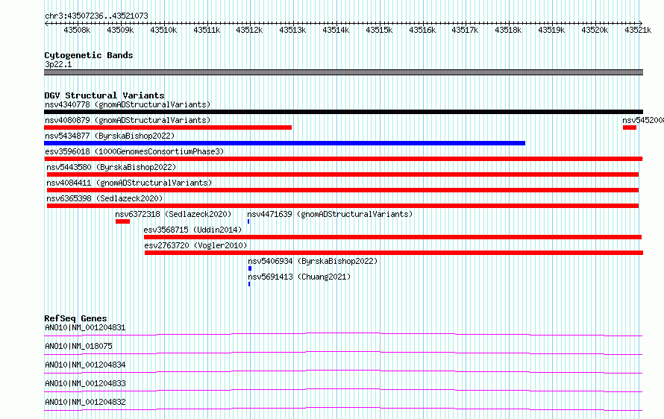Select the nsv4084411 red variant bar
The image size is (664, 419).
[x=342, y=190]
